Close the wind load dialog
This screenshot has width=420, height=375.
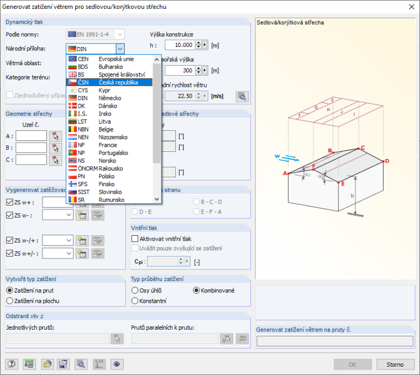coord(412,7)
